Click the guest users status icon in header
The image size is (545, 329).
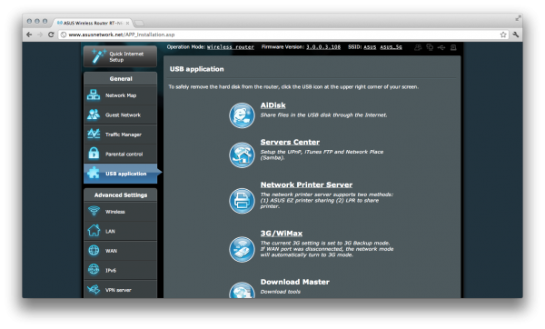coord(418,47)
